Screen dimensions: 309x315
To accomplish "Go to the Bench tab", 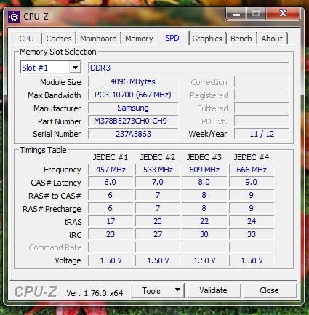I will click(x=241, y=39).
